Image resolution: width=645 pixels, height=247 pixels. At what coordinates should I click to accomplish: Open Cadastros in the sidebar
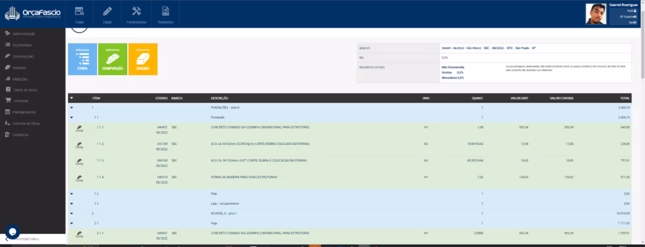pyautogui.click(x=20, y=135)
